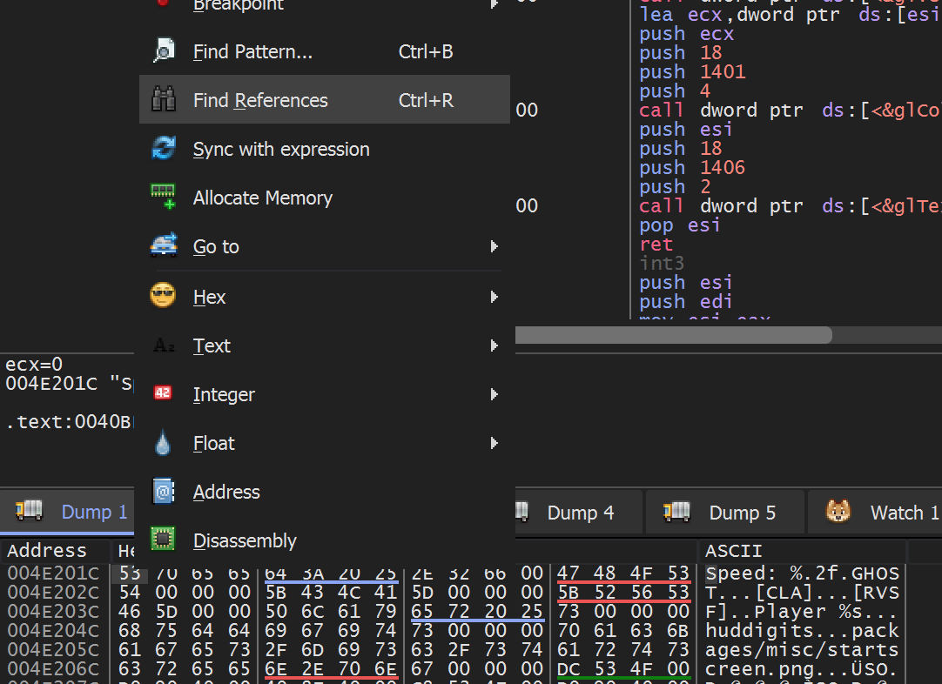Click the ASCII column header in dump
The height and width of the screenshot is (684, 942).
[802, 551]
